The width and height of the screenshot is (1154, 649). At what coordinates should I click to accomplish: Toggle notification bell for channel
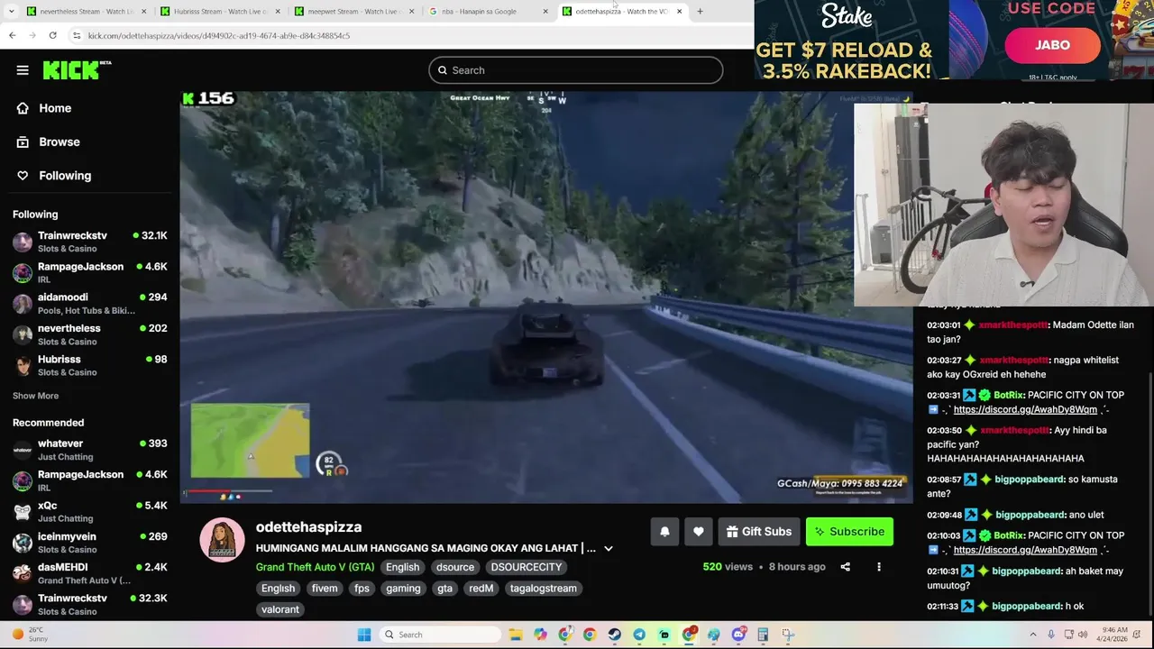664,532
